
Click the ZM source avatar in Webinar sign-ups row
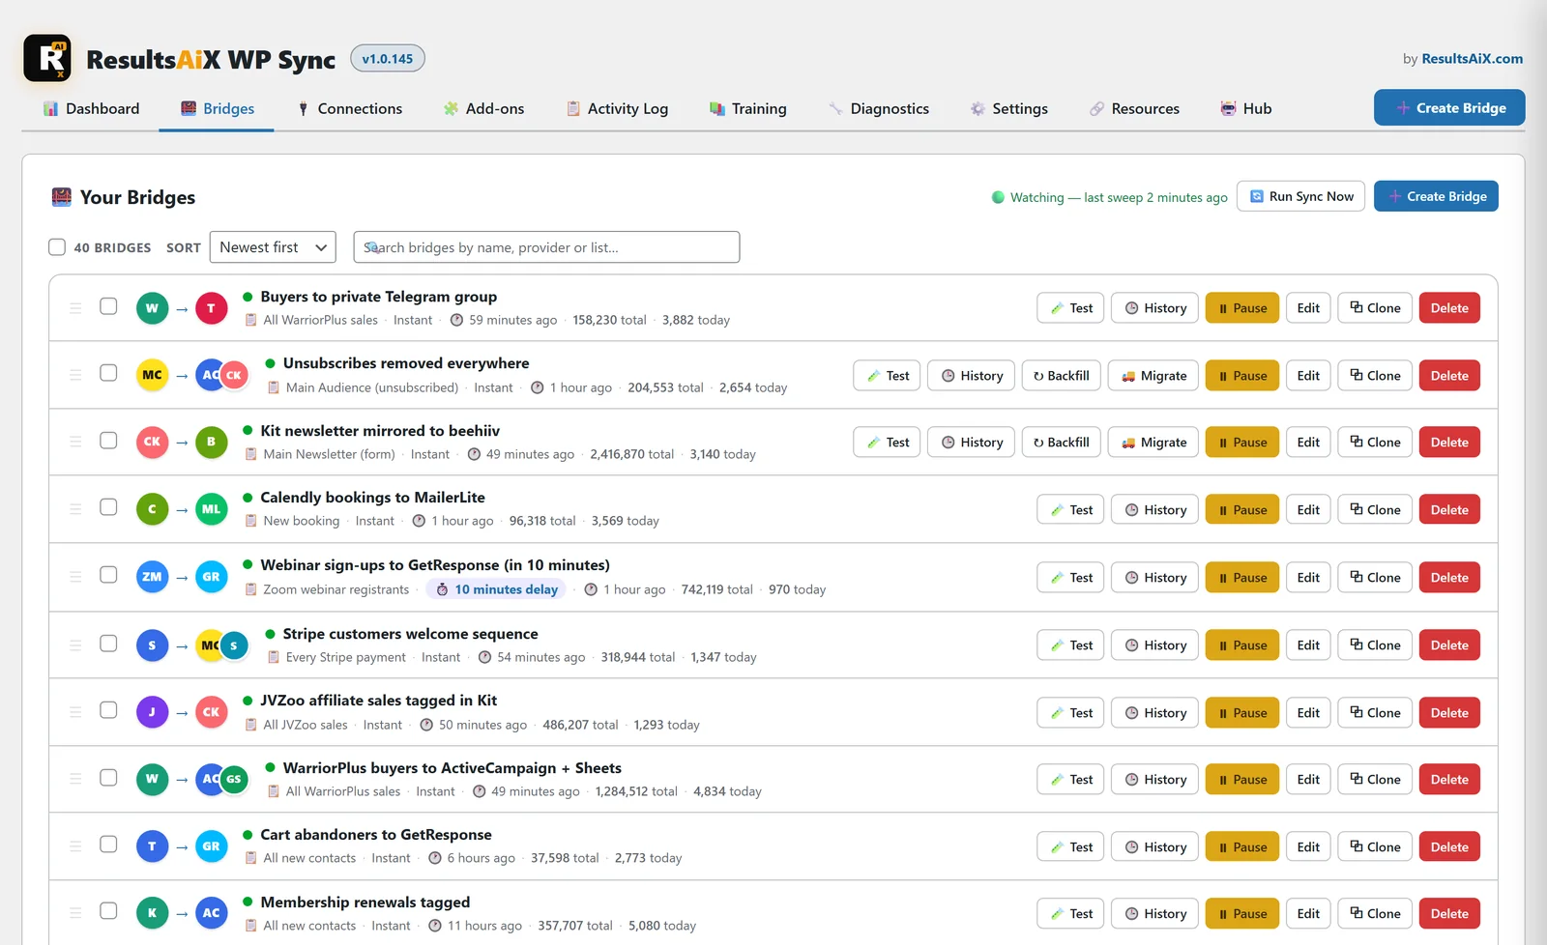(x=152, y=577)
